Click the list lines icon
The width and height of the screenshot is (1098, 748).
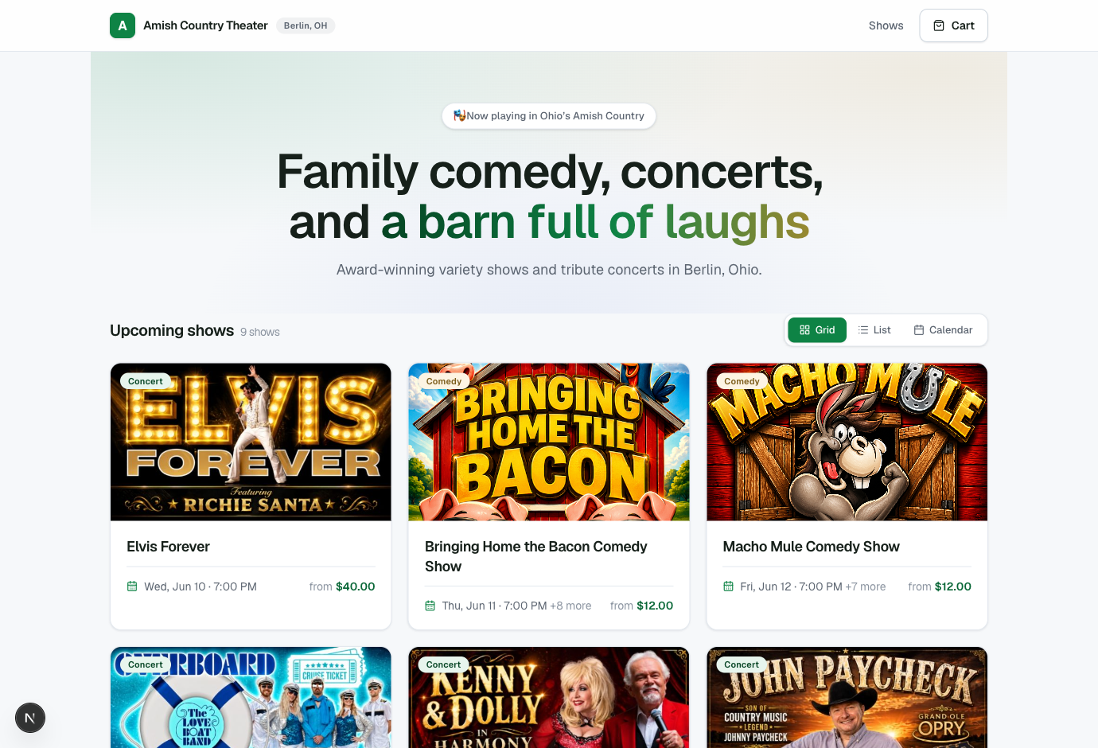(x=863, y=330)
